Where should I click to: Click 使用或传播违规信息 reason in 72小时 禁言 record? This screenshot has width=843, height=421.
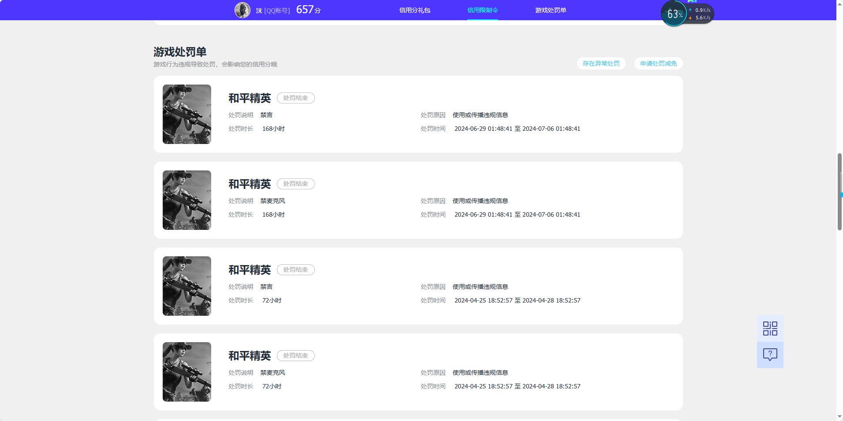pos(480,287)
